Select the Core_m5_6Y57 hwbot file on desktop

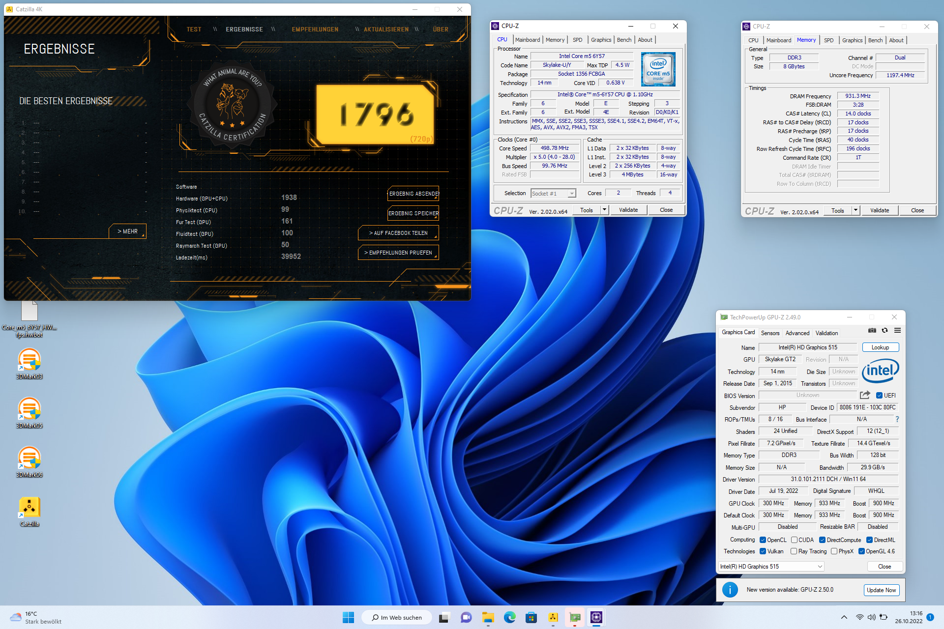pyautogui.click(x=29, y=318)
